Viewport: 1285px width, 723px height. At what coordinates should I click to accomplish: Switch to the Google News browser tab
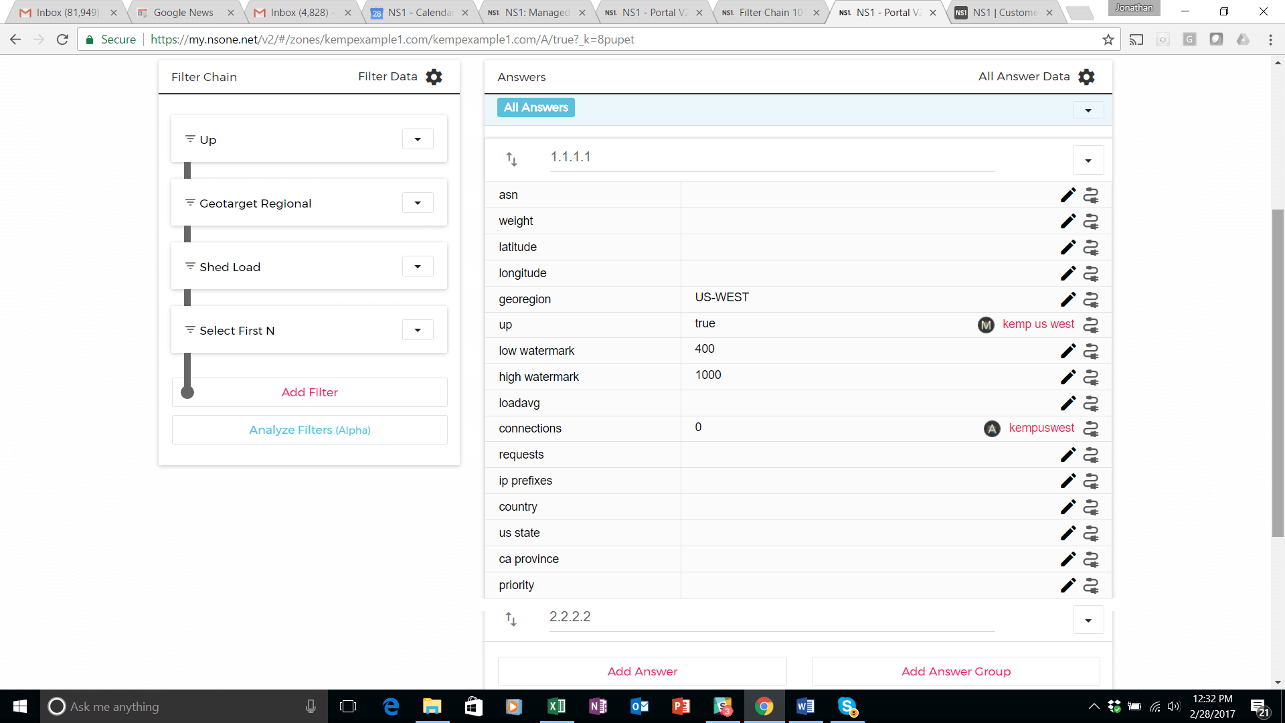(183, 12)
